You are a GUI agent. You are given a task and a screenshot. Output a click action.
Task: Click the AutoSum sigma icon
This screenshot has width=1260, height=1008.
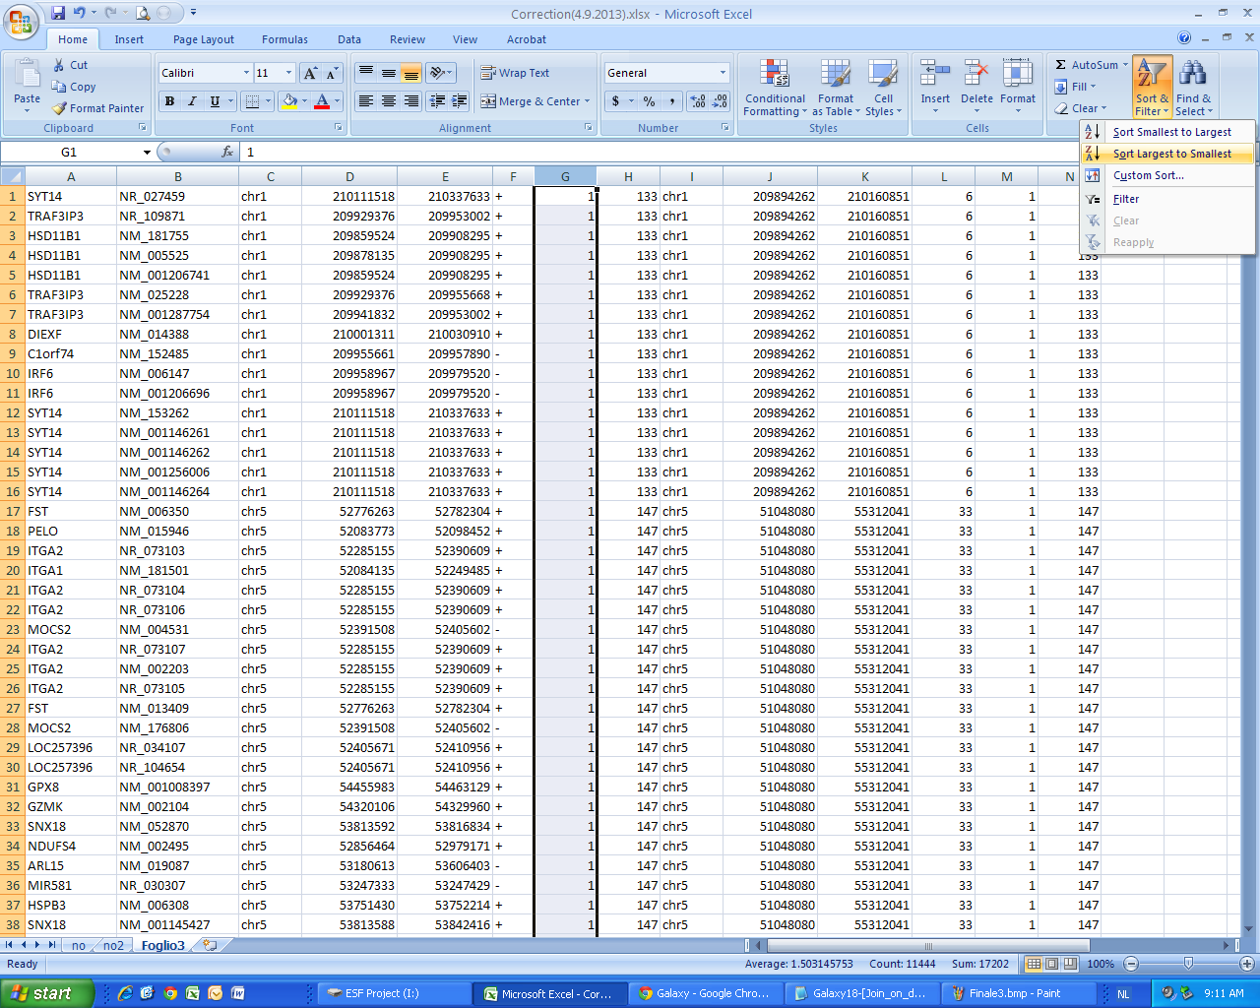(x=1061, y=65)
